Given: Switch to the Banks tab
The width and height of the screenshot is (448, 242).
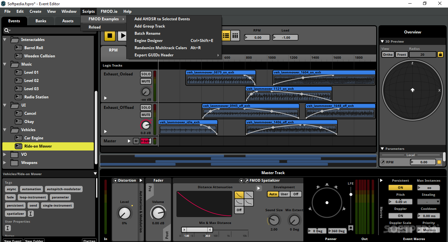Looking at the screenshot, I should click(x=41, y=21).
